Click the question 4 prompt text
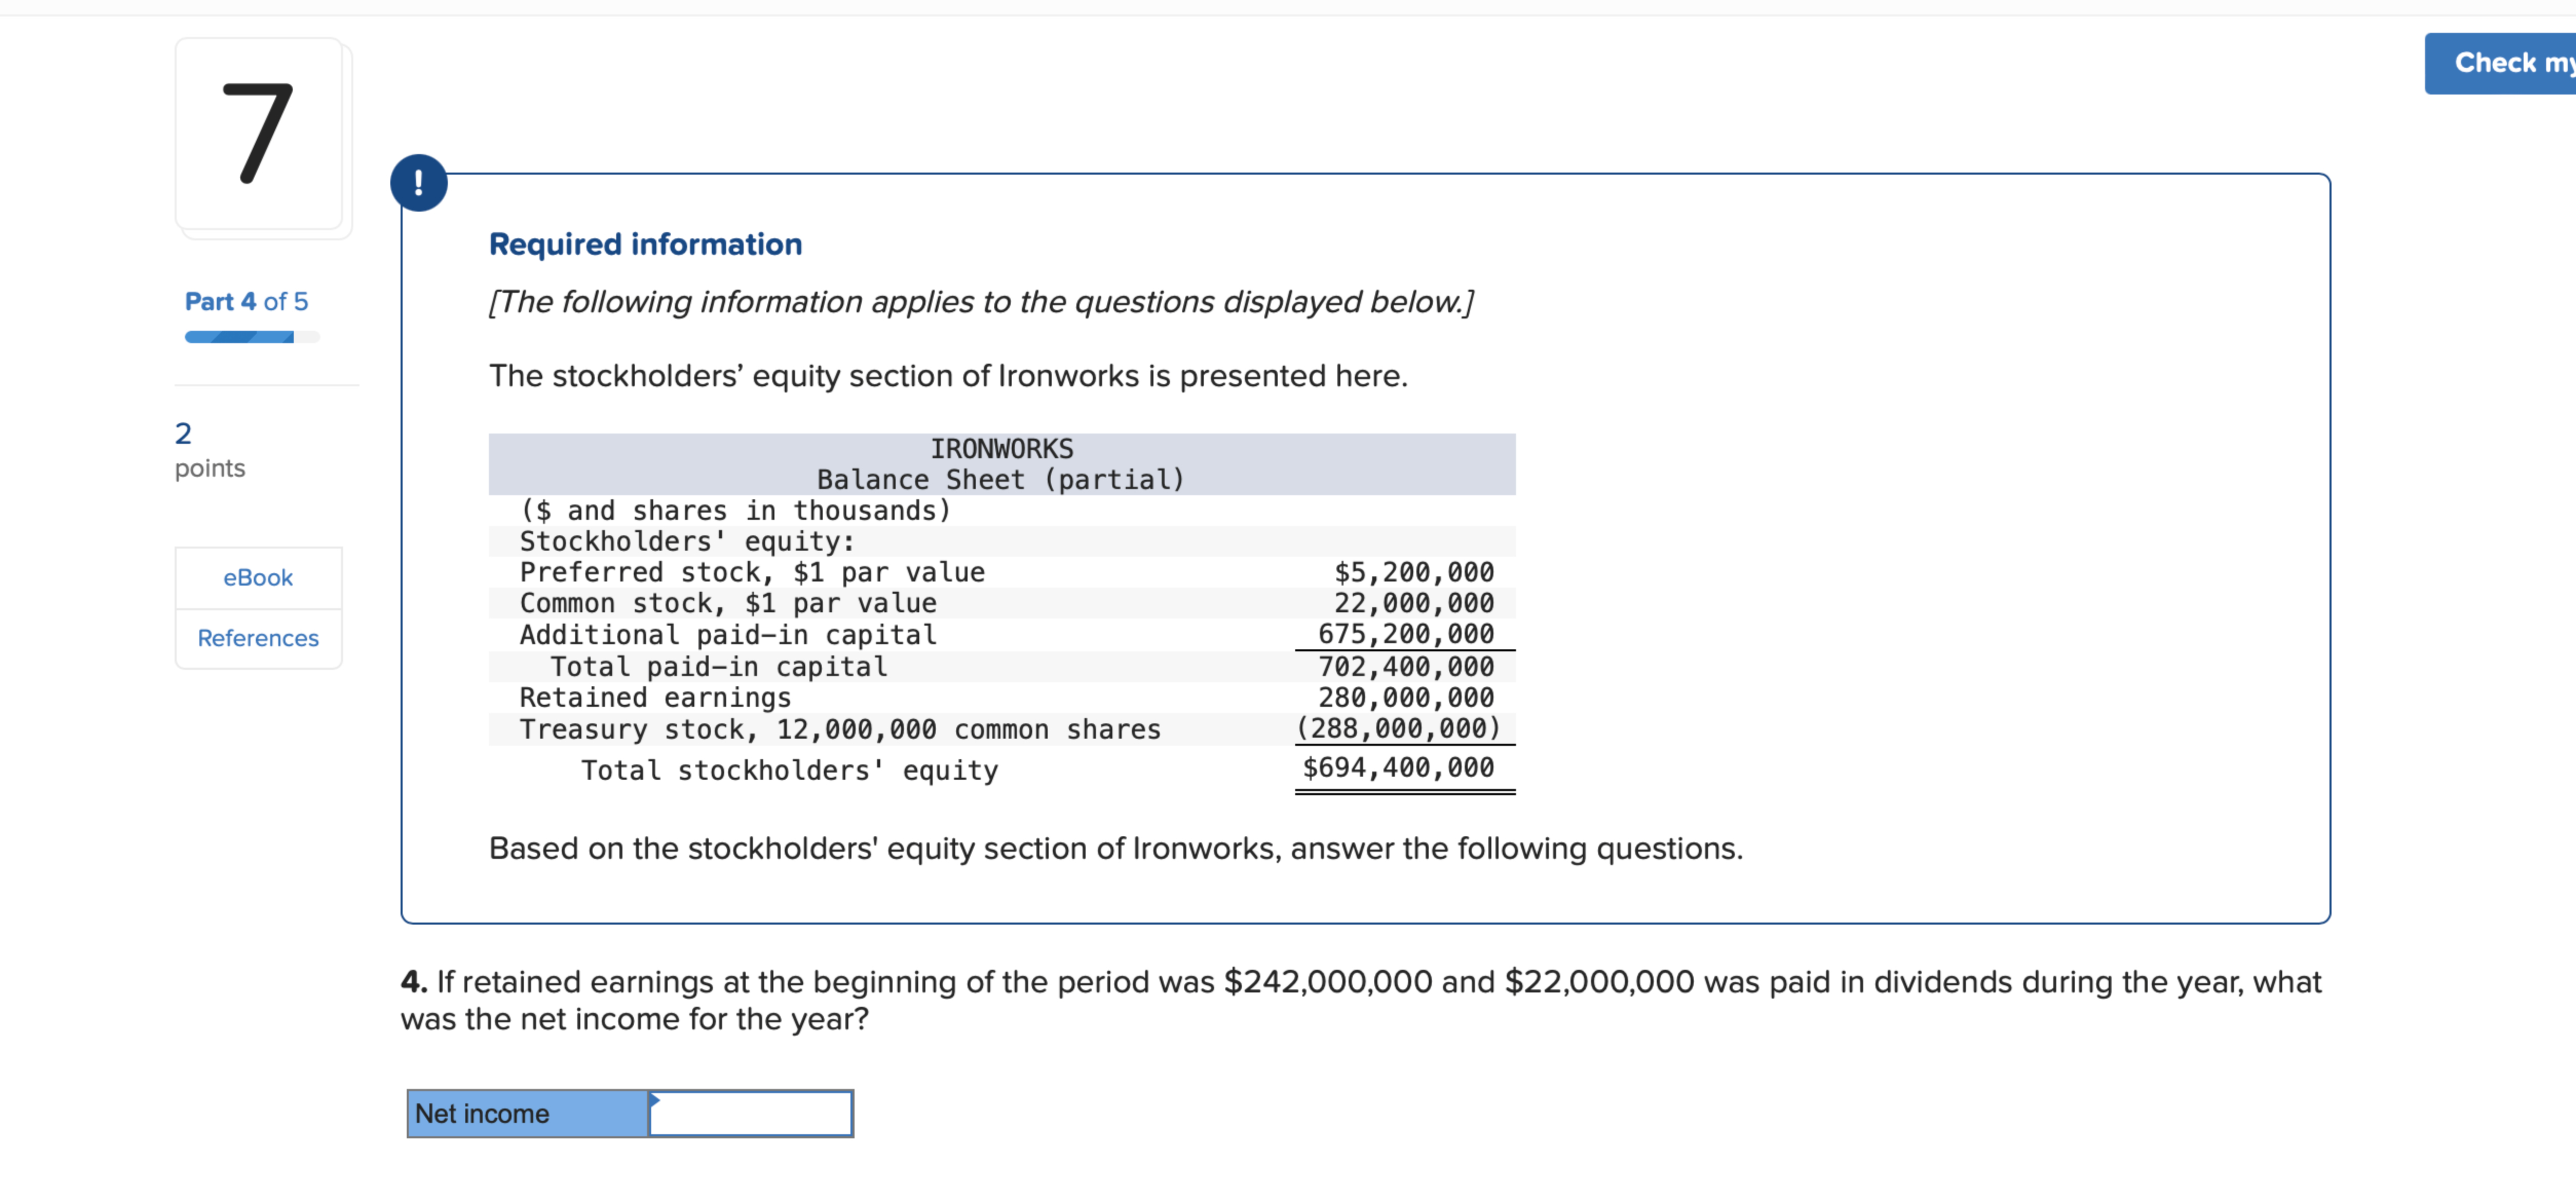The height and width of the screenshot is (1202, 2576). tap(1360, 999)
